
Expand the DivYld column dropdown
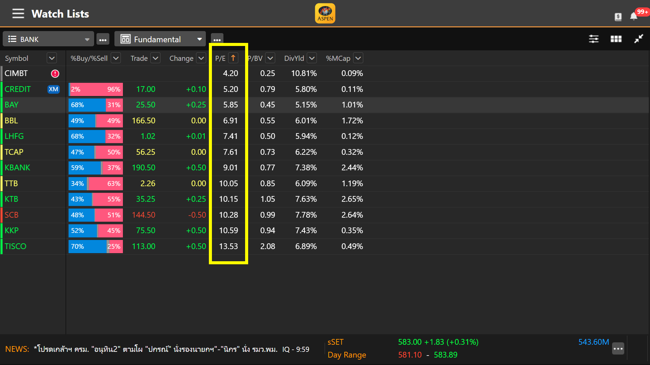point(312,58)
